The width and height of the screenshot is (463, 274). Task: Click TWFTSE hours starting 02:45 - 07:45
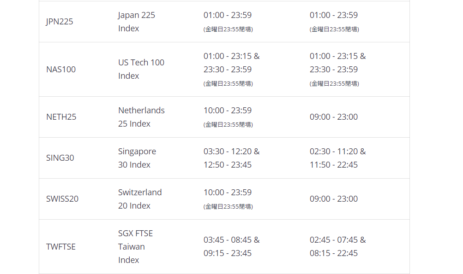tap(337, 246)
